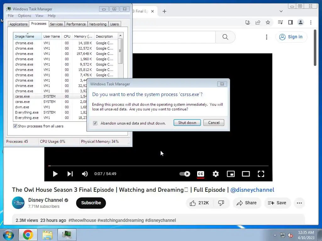Click Chrome install app icon
Screen dimensions: 322x241
pos(248,22)
